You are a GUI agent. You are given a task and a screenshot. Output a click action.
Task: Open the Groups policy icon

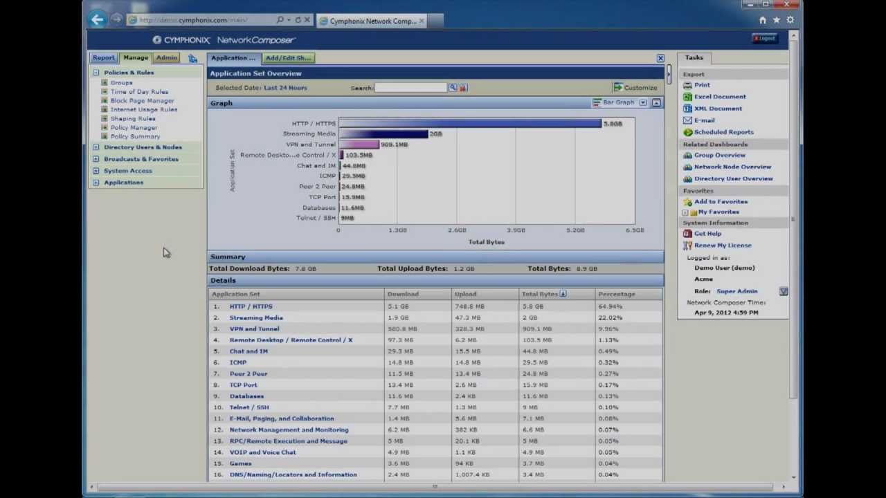(x=105, y=82)
